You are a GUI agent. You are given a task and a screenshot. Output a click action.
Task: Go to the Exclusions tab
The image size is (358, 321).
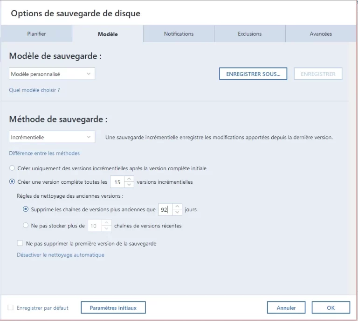(x=249, y=33)
